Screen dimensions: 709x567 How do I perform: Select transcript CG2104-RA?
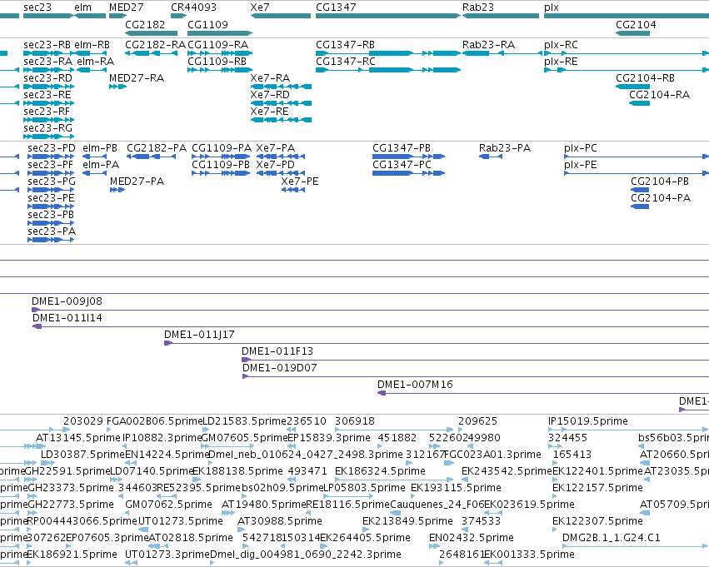(659, 95)
